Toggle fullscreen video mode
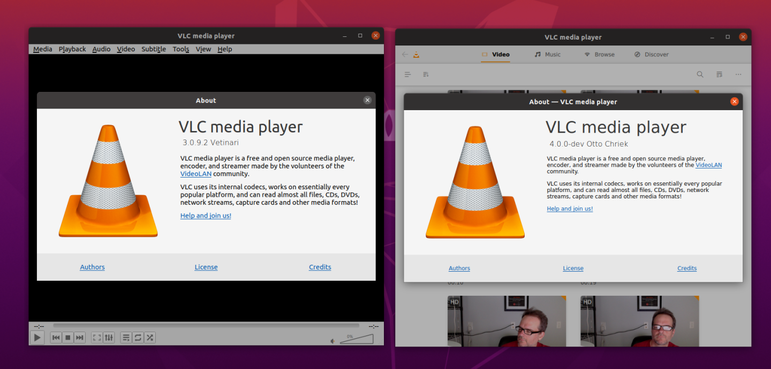The image size is (771, 369). tap(96, 337)
